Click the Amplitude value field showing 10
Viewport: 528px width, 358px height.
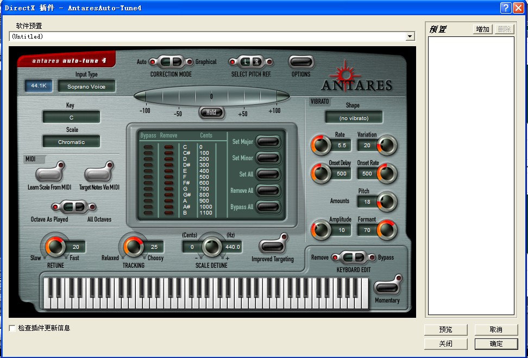(x=342, y=230)
